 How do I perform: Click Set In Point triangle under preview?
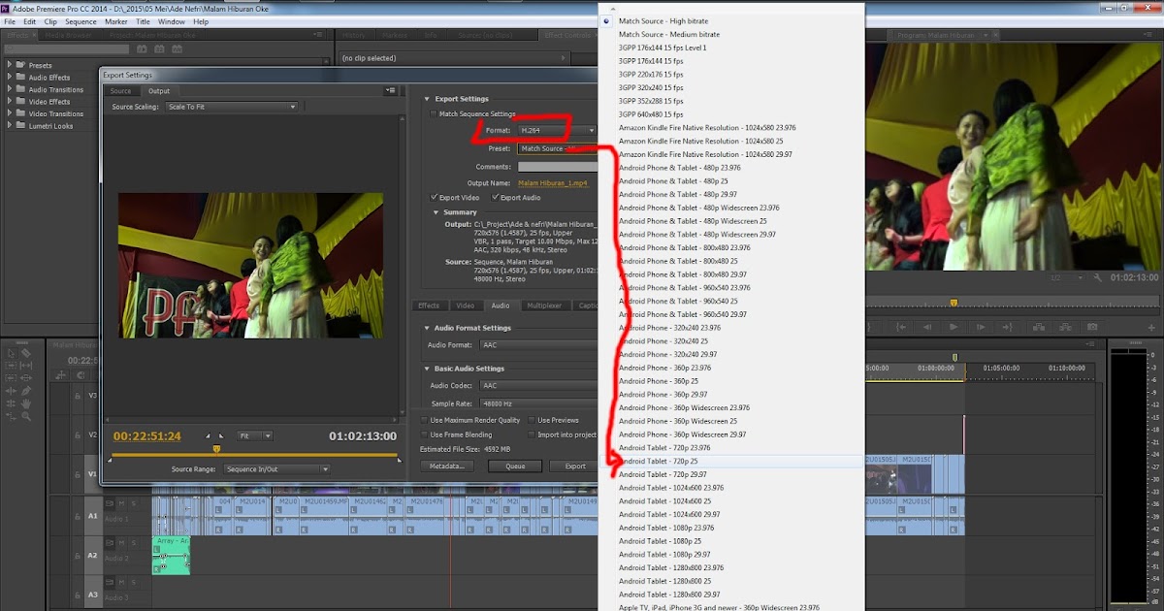207,436
